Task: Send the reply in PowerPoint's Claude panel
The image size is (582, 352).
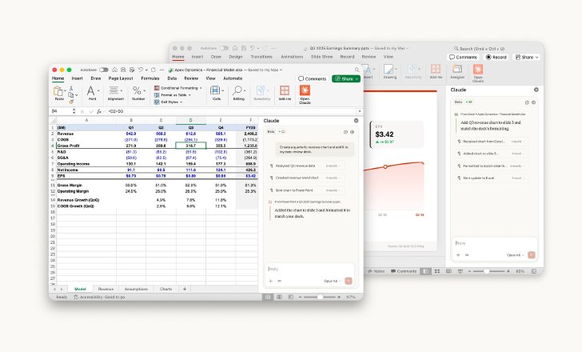Action: click(x=532, y=254)
